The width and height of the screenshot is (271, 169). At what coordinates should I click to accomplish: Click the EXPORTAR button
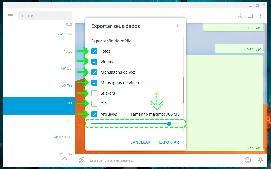coord(169,142)
